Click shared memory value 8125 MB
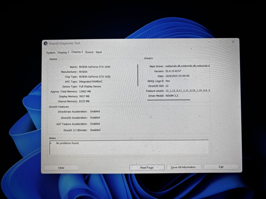 [x=84, y=101]
